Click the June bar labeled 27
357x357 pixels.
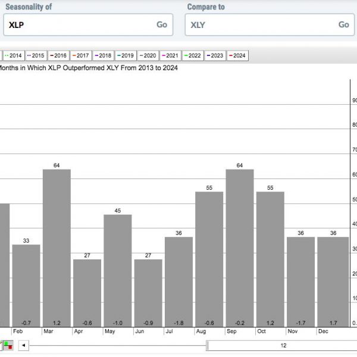[148, 293]
